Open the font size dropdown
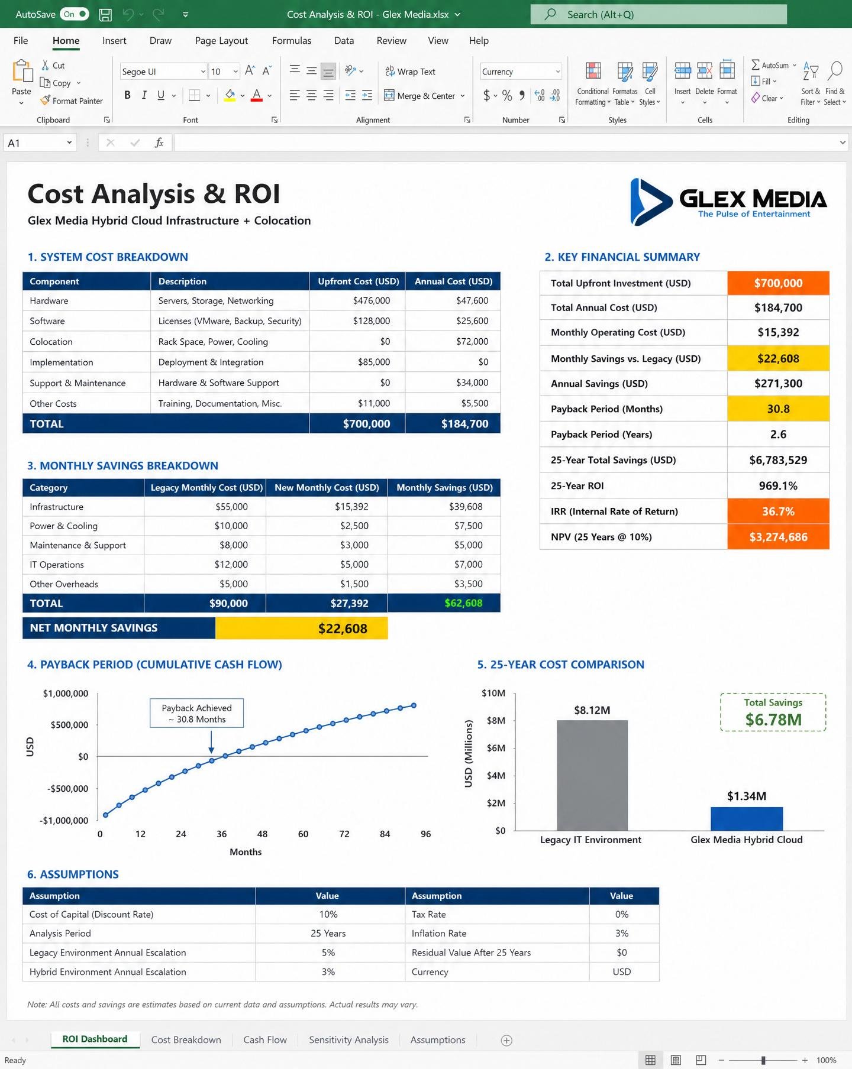This screenshot has width=852, height=1069. [x=235, y=72]
